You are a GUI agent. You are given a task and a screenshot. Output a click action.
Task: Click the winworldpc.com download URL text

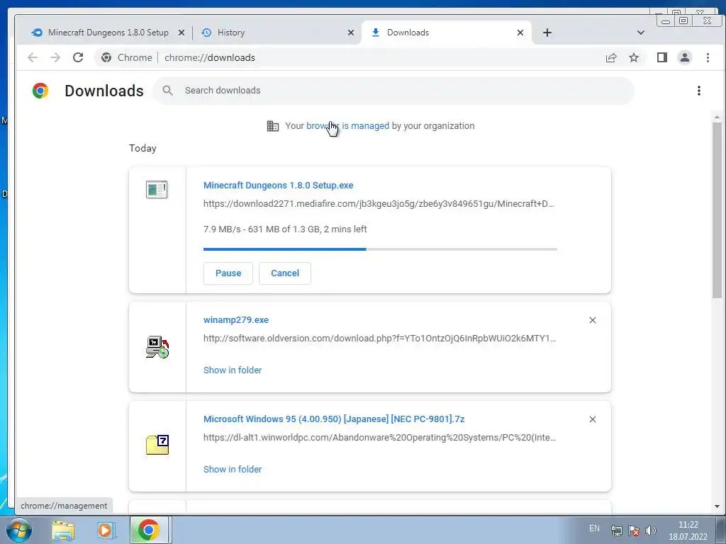coord(380,438)
